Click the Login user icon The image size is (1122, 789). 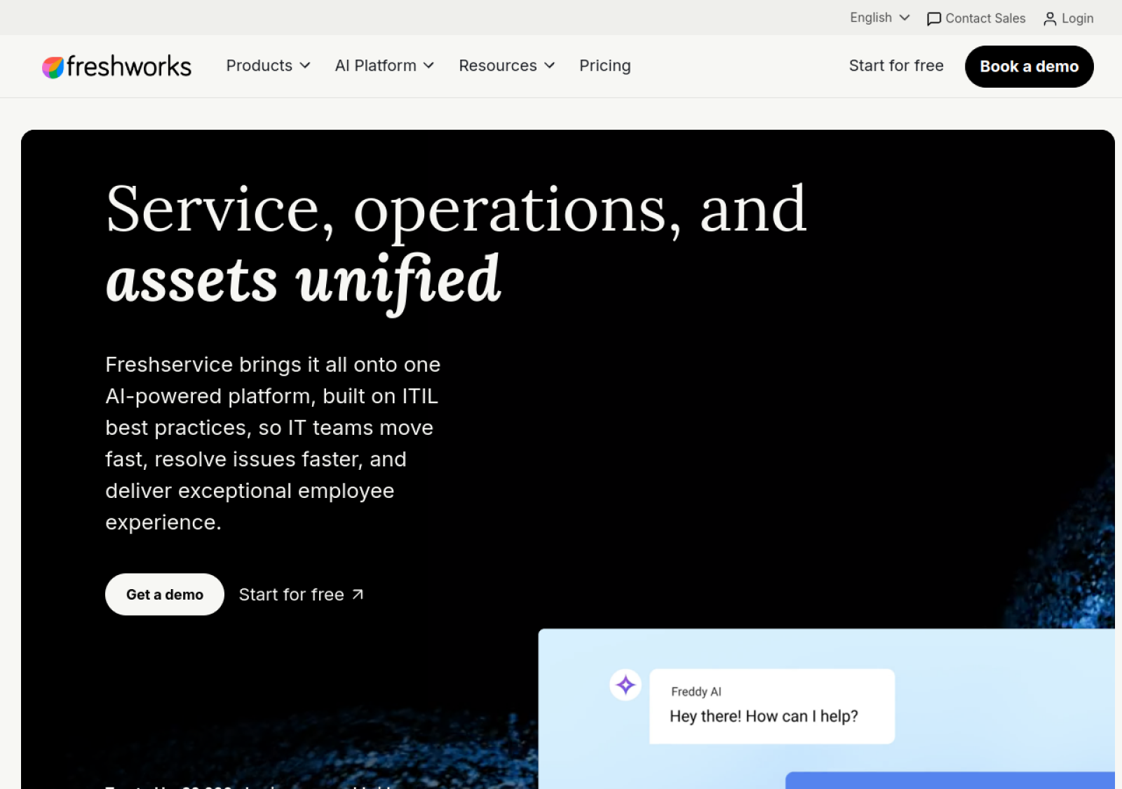[x=1050, y=19]
